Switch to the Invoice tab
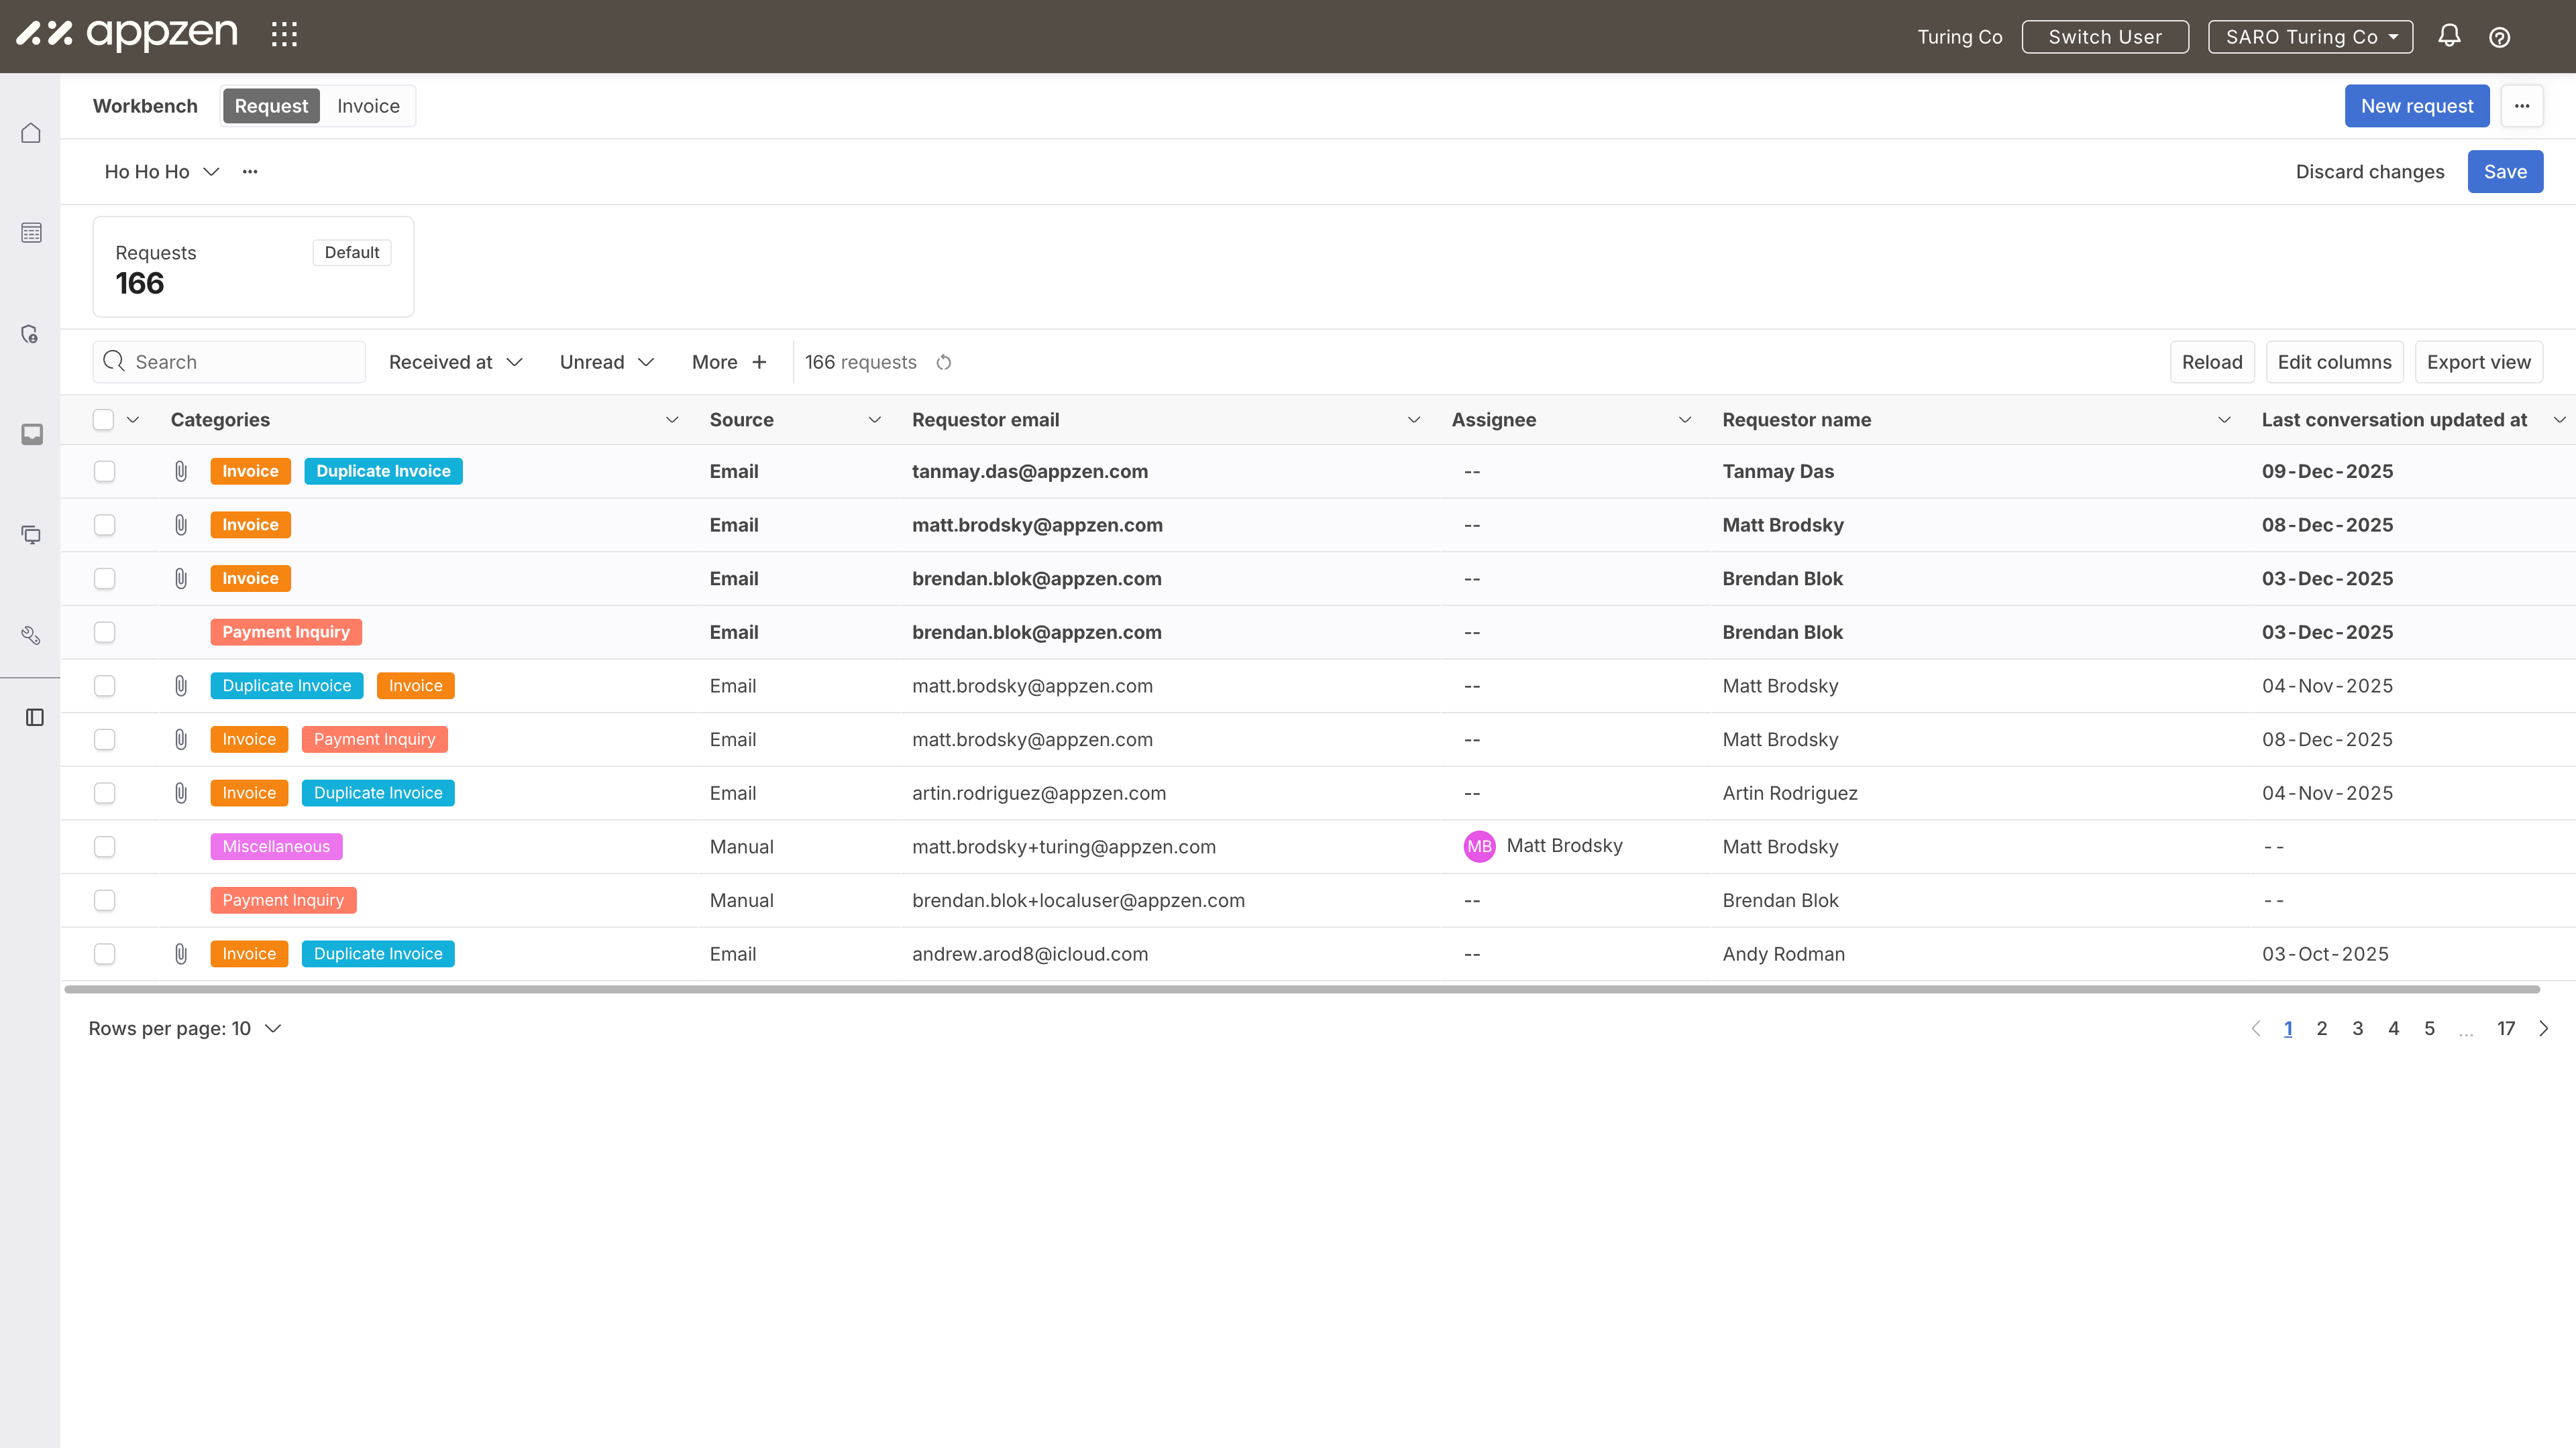The width and height of the screenshot is (2576, 1448). [368, 106]
